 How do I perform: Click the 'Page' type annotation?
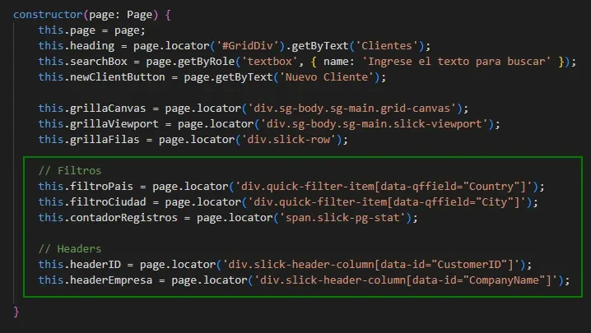click(x=139, y=15)
